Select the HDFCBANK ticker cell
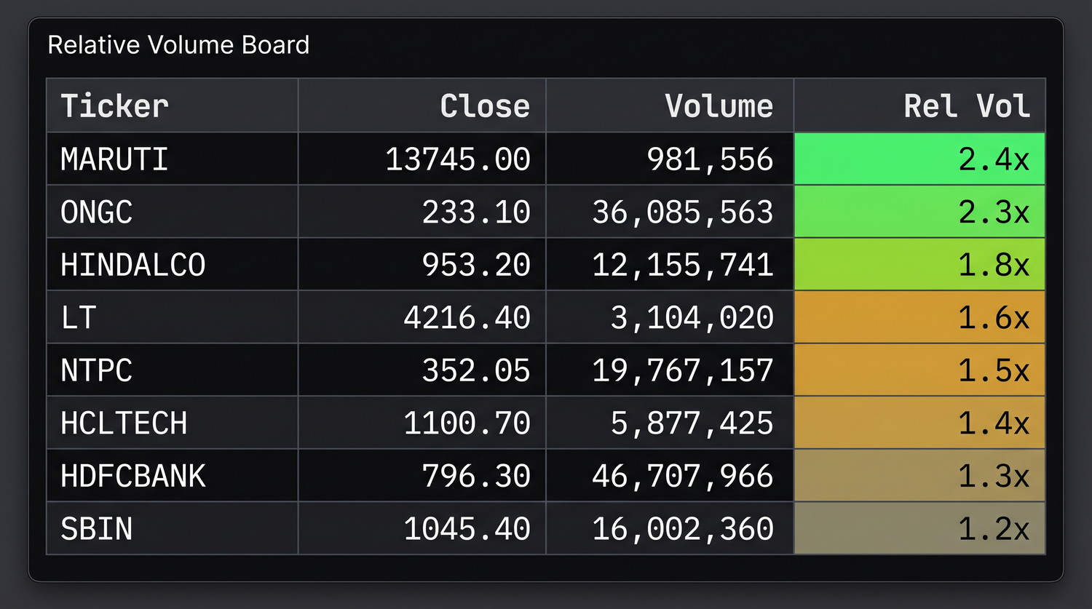Image resolution: width=1092 pixels, height=609 pixels. (173, 475)
